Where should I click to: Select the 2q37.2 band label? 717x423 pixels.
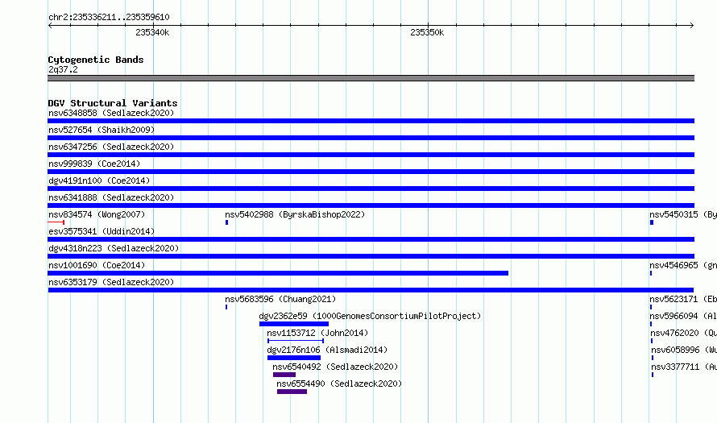tap(63, 69)
